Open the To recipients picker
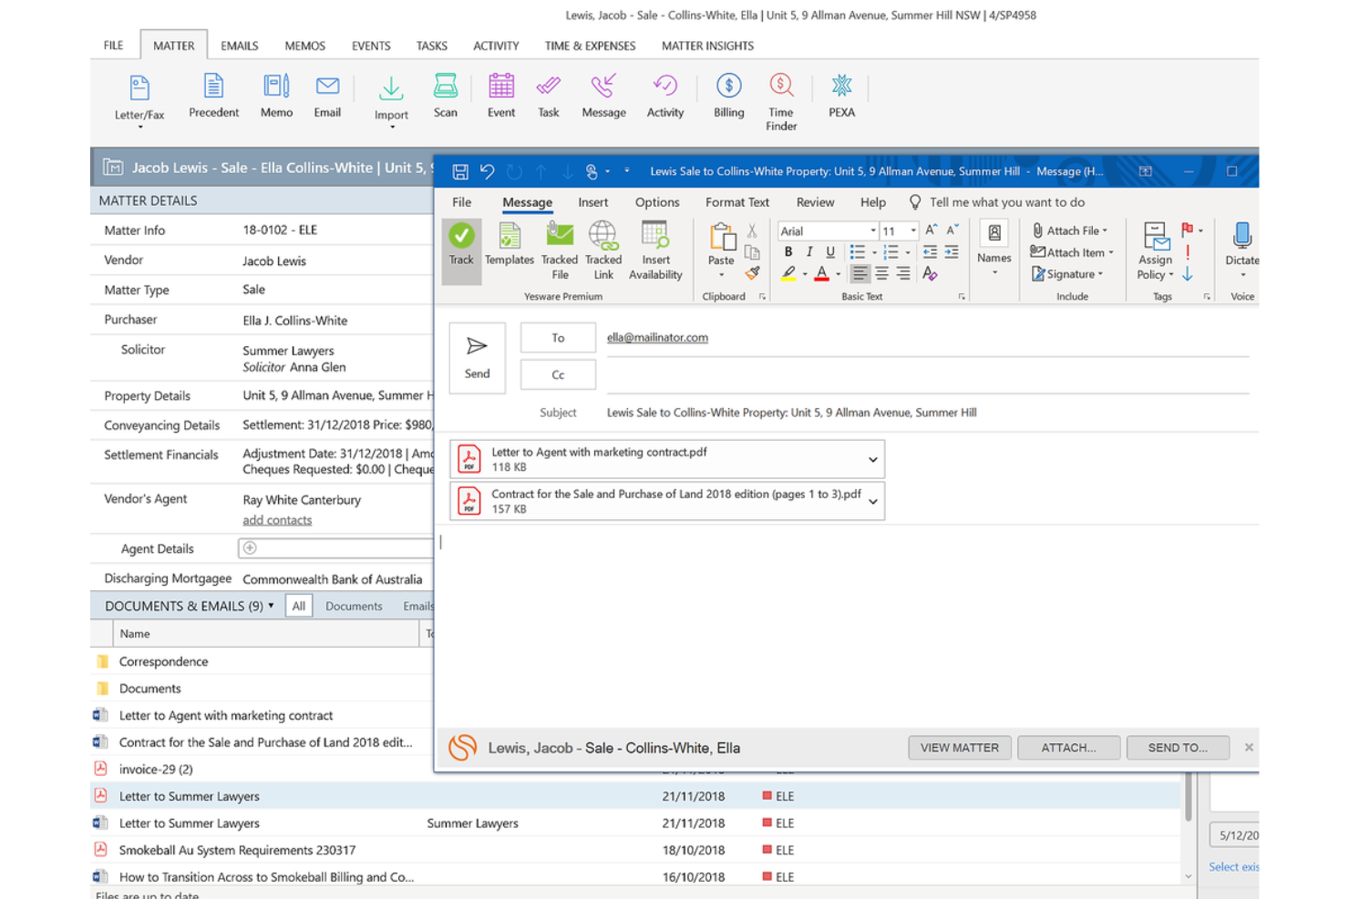1349x899 pixels. 558,338
